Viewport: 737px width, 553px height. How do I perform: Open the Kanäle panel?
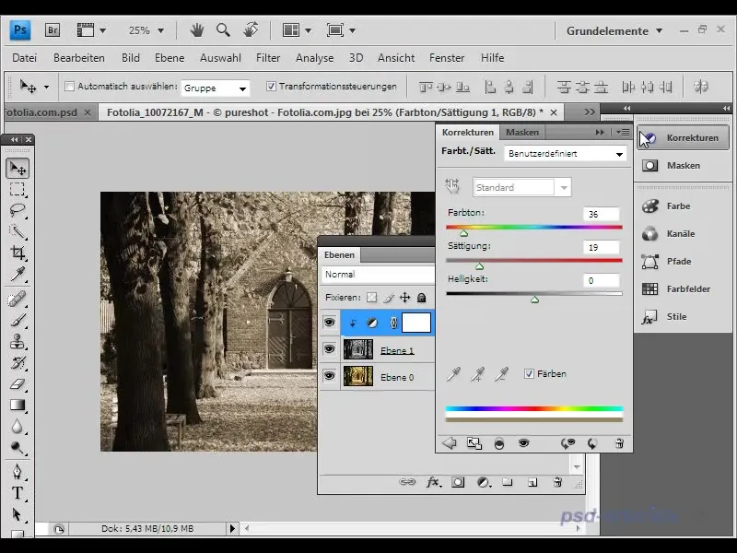pos(682,234)
